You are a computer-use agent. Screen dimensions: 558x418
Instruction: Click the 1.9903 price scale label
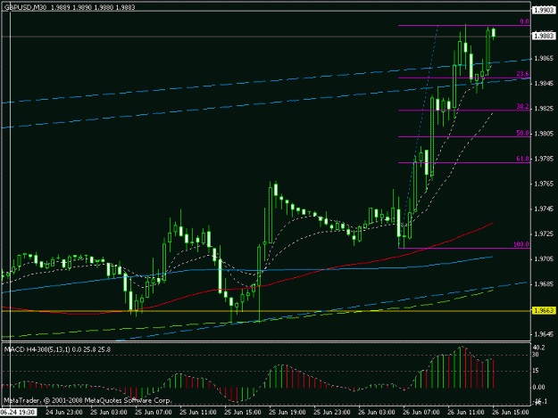(x=544, y=11)
